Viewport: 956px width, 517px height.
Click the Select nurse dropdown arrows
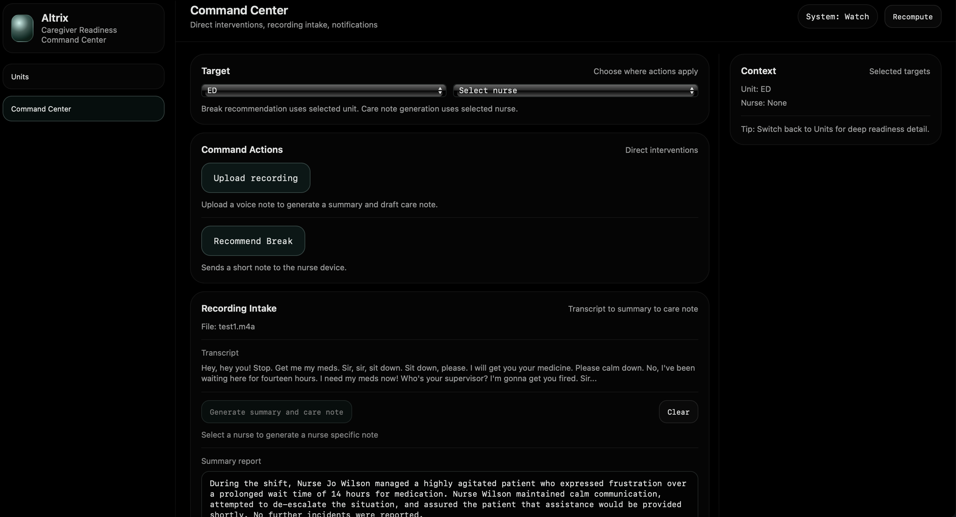691,91
